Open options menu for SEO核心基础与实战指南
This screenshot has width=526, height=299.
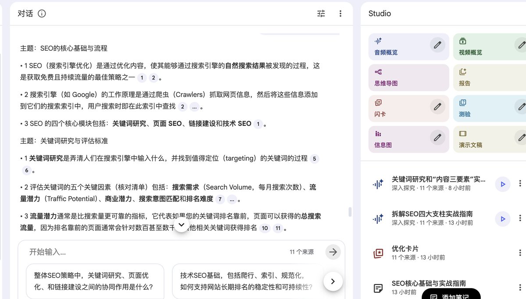point(520,287)
